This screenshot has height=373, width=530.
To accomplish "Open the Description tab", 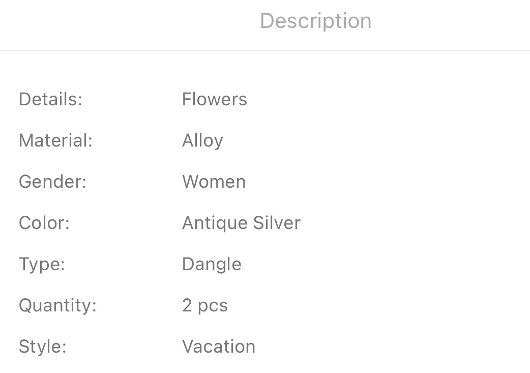I will (315, 21).
